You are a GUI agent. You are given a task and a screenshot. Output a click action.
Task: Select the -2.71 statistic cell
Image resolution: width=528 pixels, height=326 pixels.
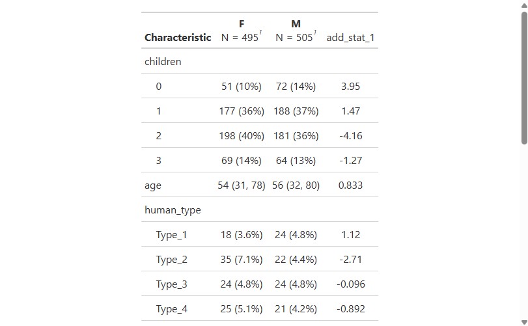click(x=350, y=260)
